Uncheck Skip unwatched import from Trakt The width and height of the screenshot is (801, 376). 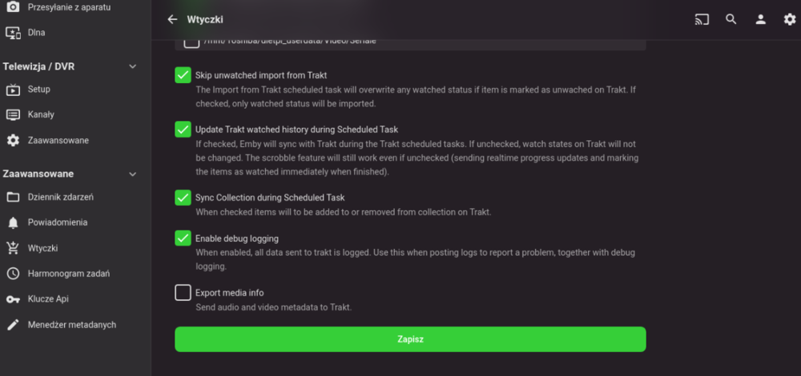coord(183,75)
